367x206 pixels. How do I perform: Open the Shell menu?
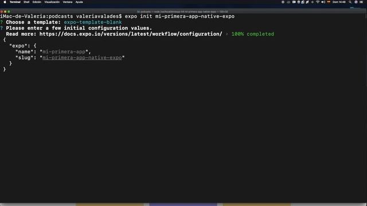26,2
